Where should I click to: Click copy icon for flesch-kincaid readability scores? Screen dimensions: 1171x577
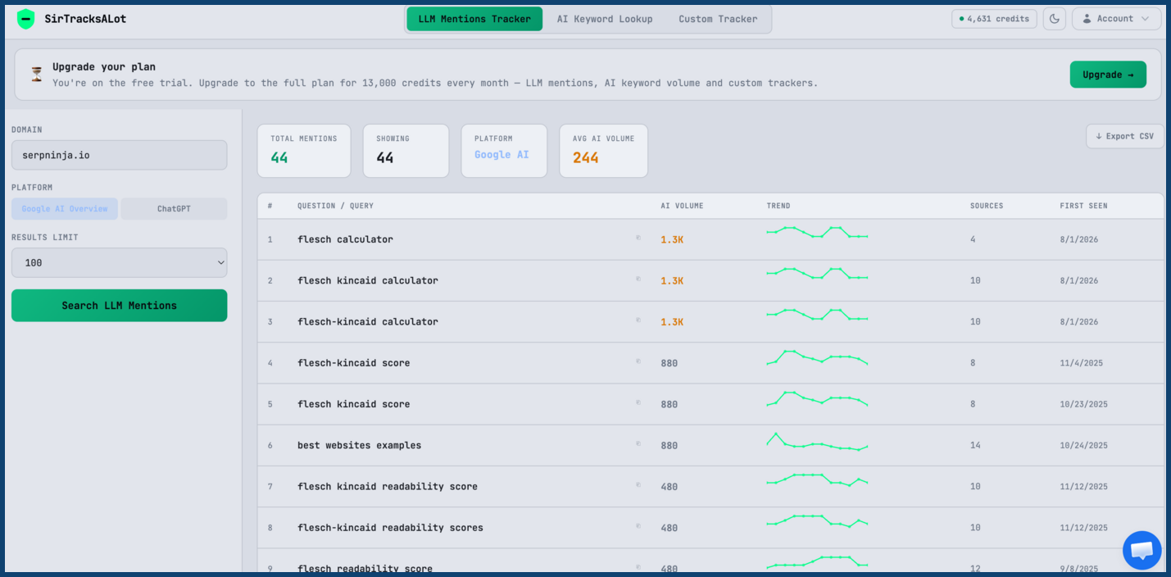tap(638, 526)
